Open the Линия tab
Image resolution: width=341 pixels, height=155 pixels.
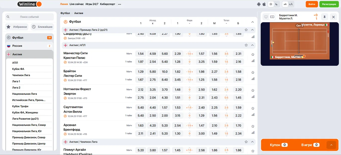[x=64, y=4]
